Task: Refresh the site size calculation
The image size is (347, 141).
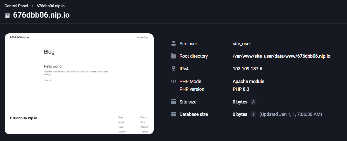Action: click(x=253, y=102)
